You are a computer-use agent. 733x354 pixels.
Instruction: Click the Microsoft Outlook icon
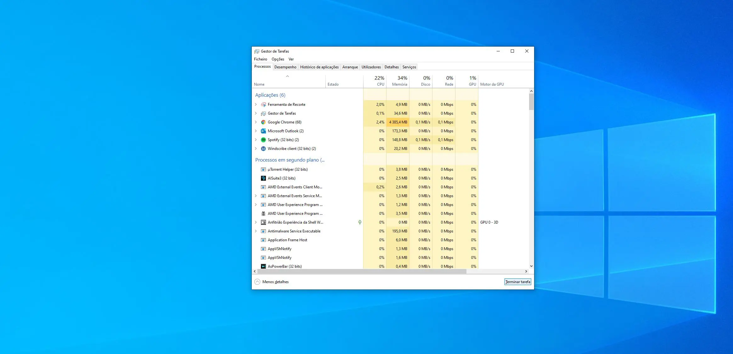point(263,131)
